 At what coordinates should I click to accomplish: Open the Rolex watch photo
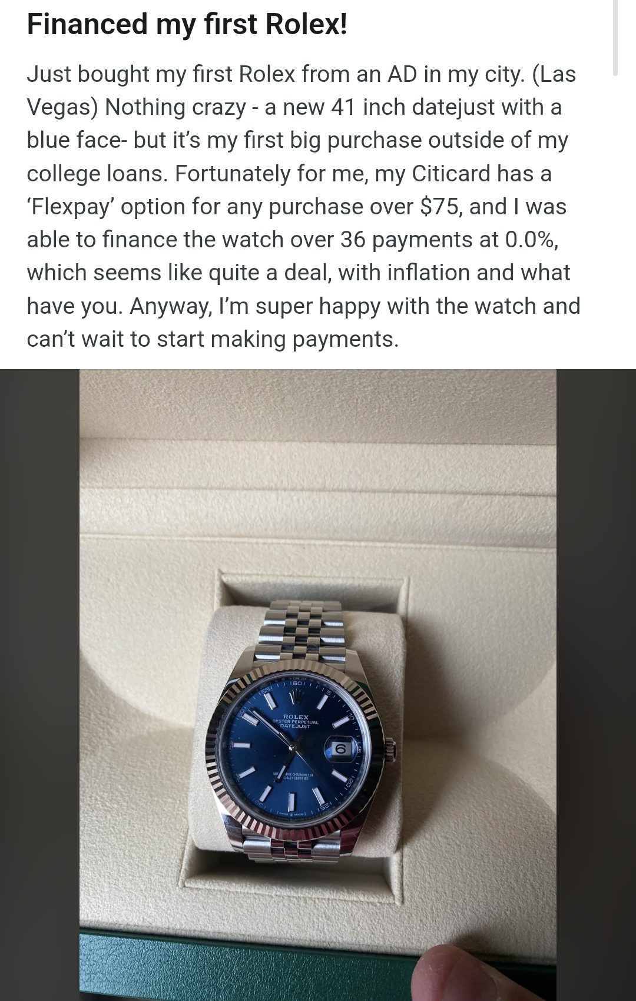(x=318, y=685)
